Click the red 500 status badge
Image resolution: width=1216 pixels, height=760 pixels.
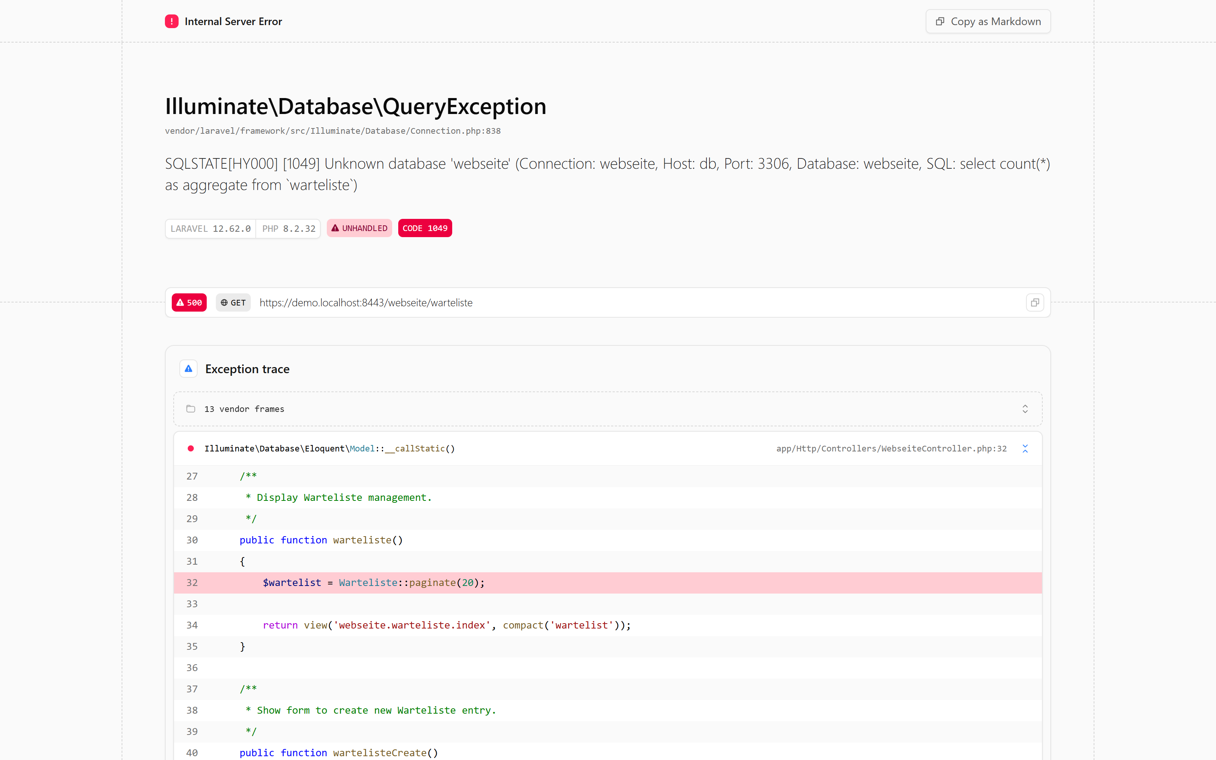coord(189,302)
